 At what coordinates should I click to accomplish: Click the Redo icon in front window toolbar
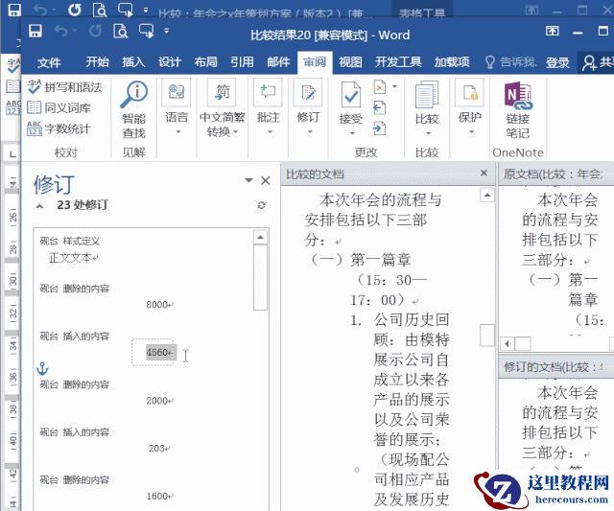(95, 31)
